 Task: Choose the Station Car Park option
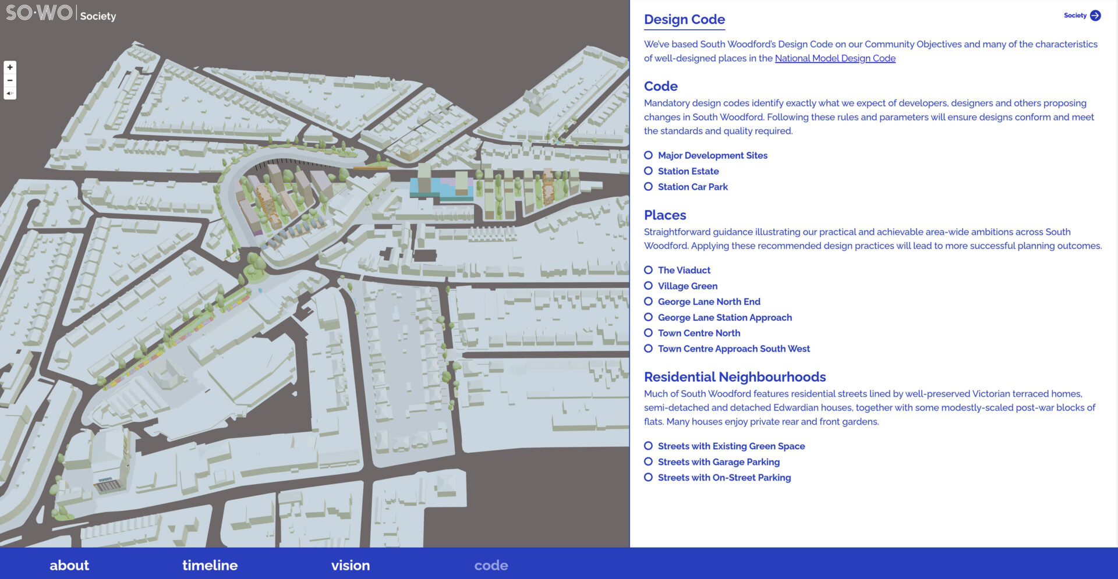click(648, 187)
